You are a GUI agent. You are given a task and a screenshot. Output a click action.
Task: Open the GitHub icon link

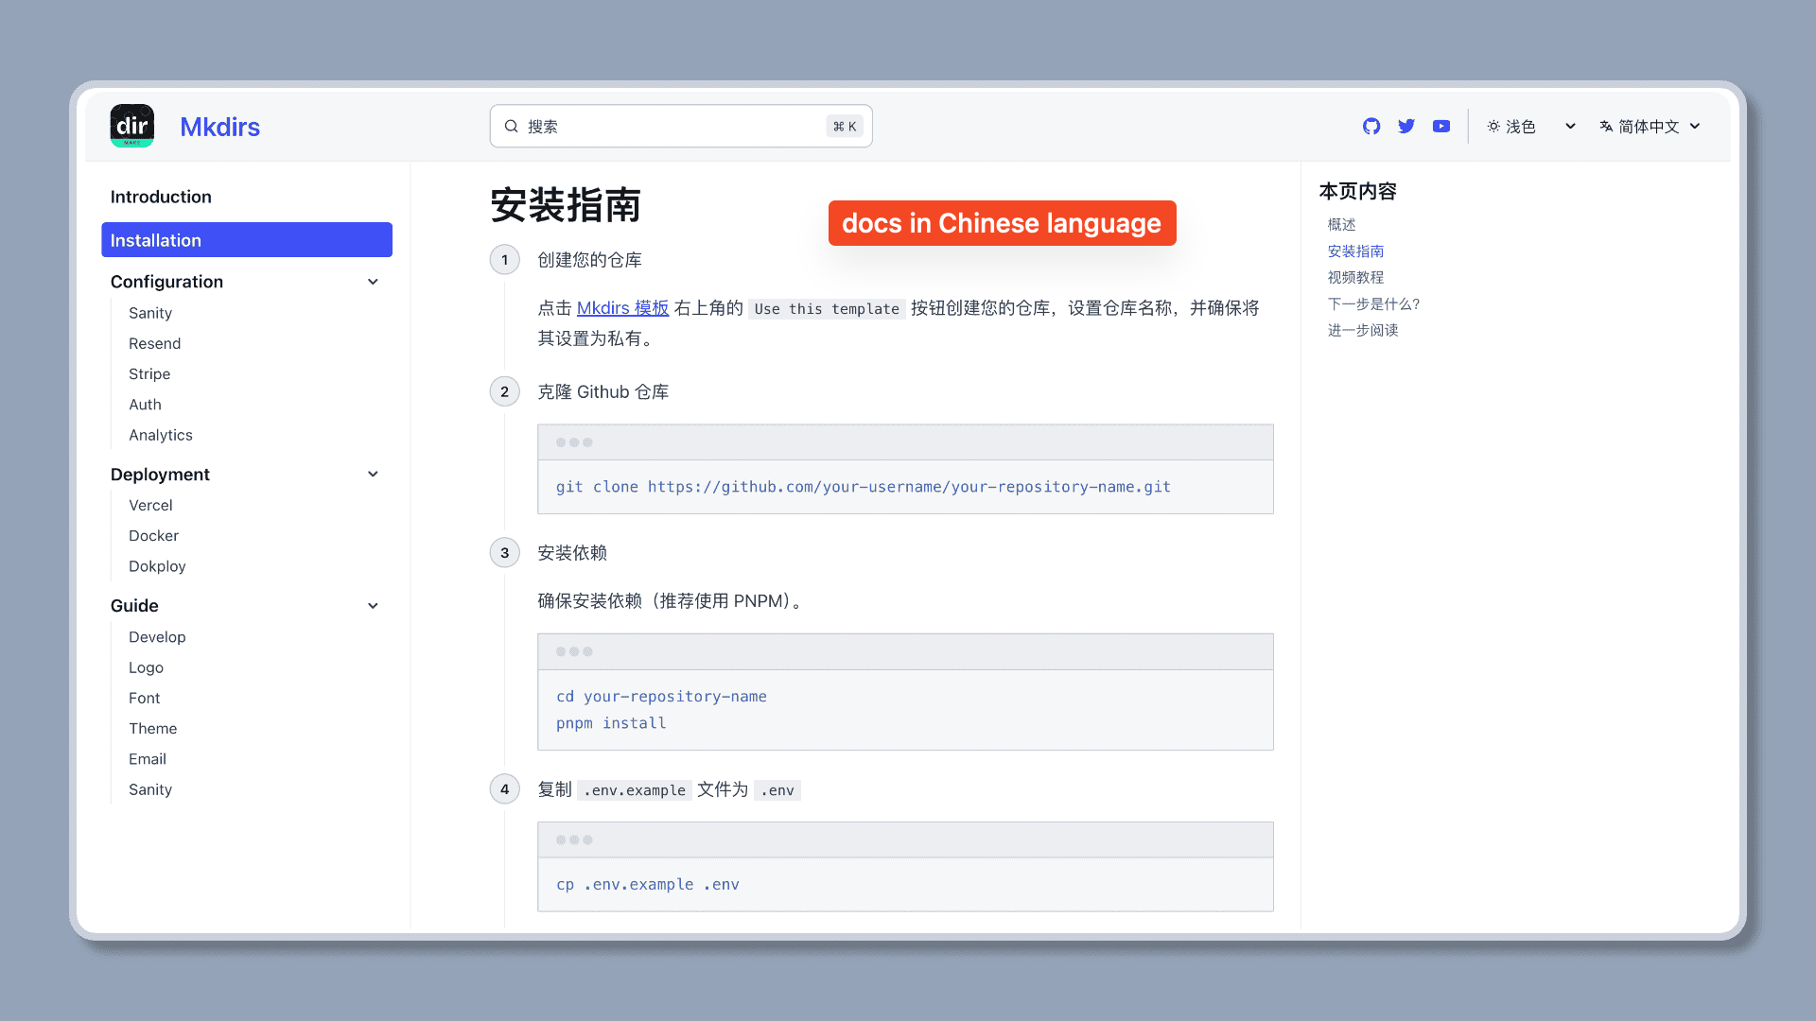click(x=1371, y=126)
